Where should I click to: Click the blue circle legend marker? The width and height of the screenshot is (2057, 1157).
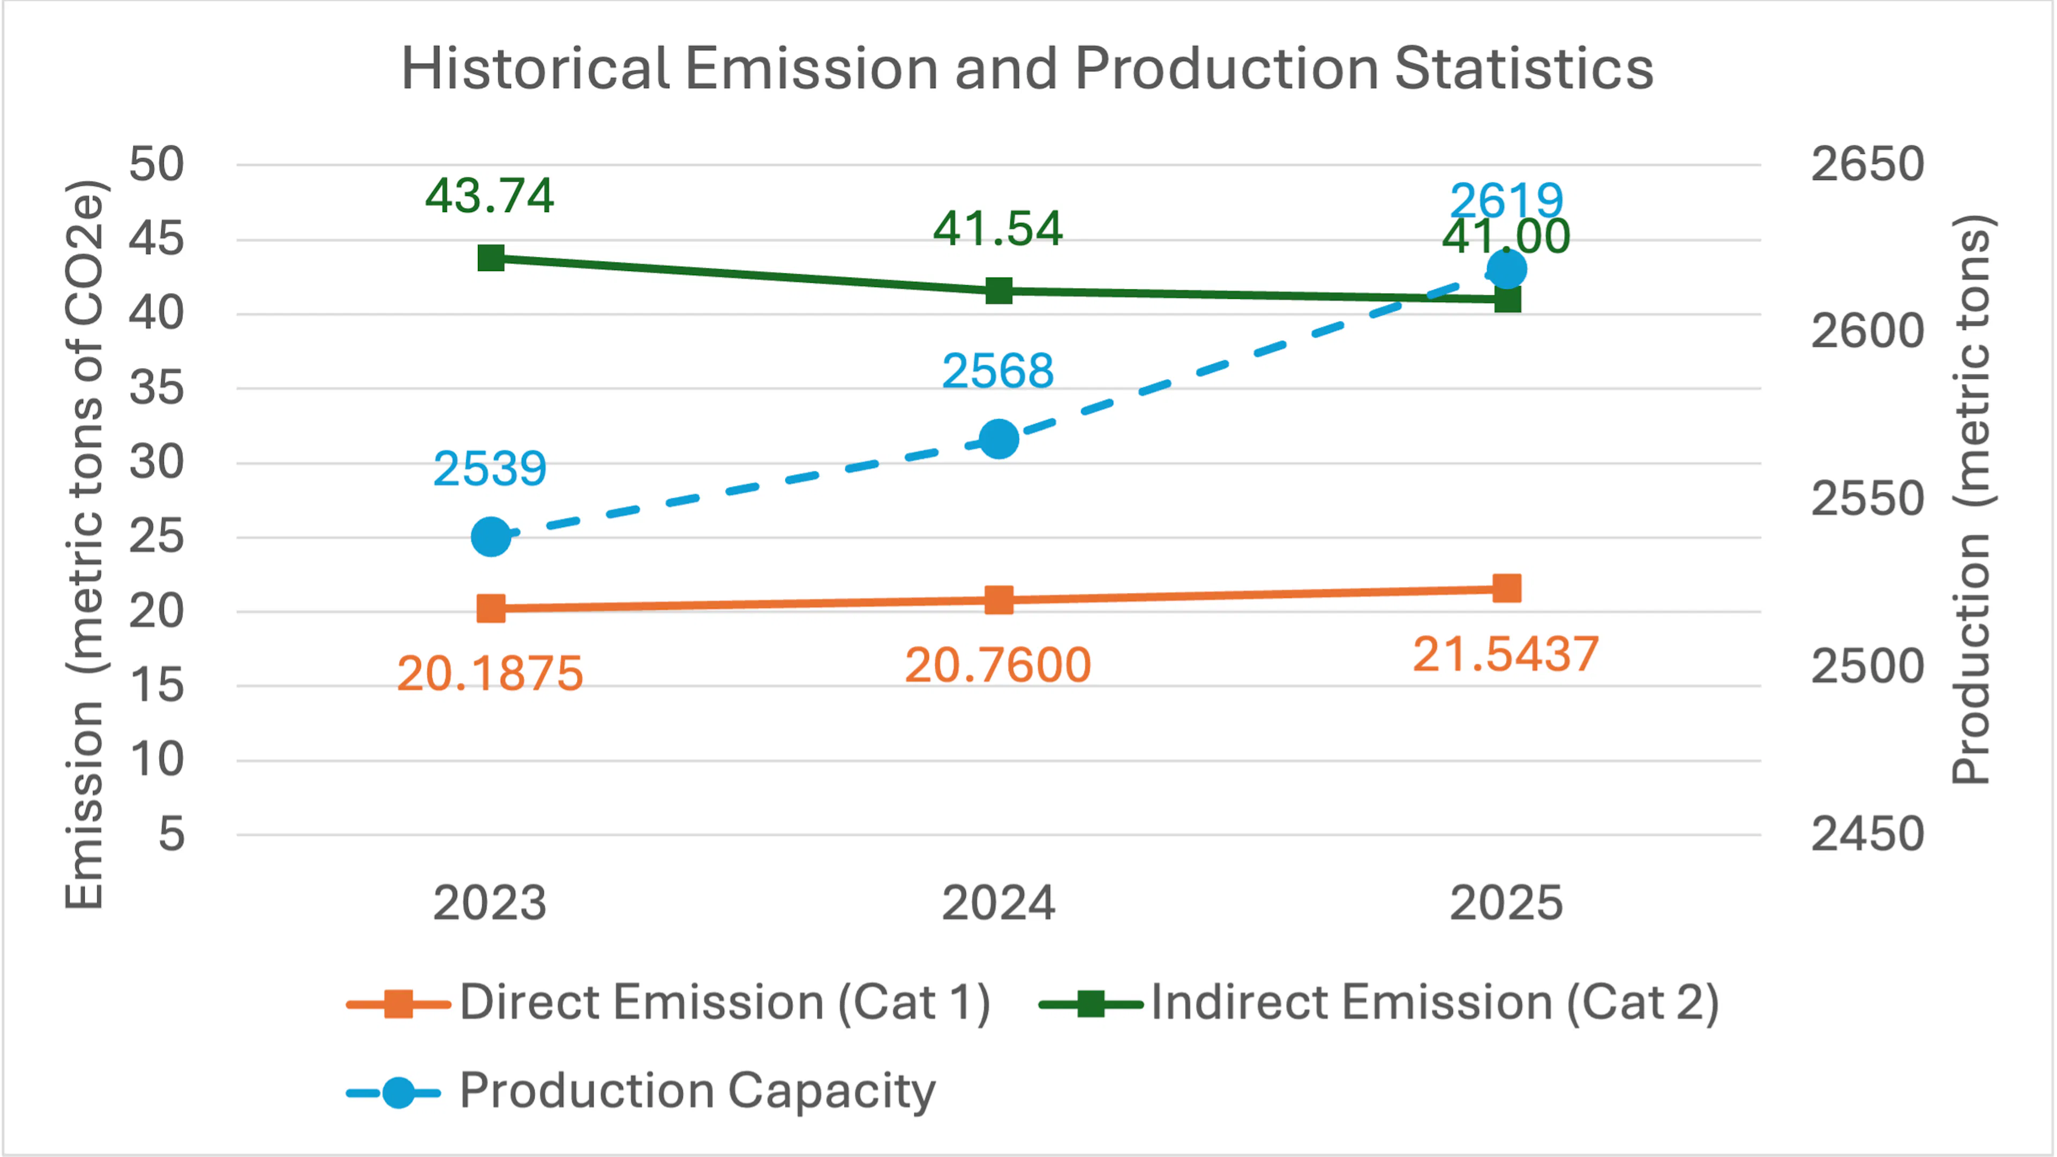[399, 1093]
